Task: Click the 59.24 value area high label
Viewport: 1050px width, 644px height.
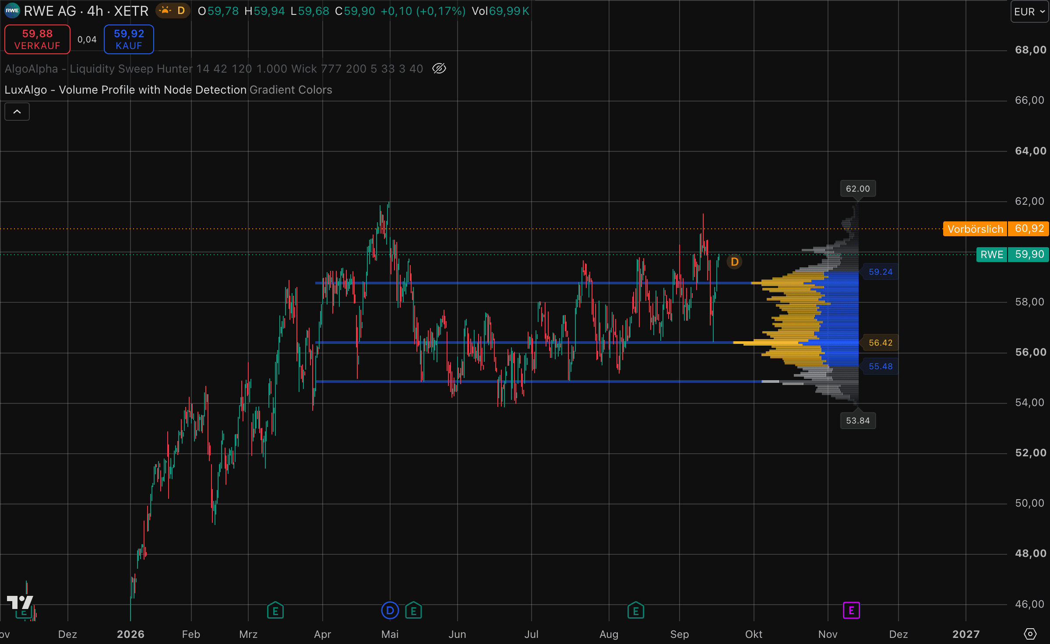Action: pyautogui.click(x=880, y=272)
